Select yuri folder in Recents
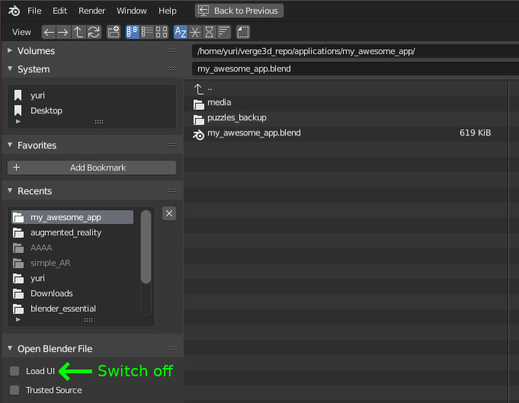Viewport: 519px width, 403px height. click(x=72, y=278)
